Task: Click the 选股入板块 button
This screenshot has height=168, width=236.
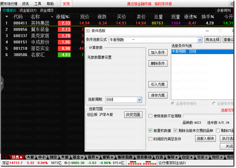Action: (205, 139)
